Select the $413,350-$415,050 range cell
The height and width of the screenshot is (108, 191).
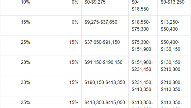click(x=105, y=102)
